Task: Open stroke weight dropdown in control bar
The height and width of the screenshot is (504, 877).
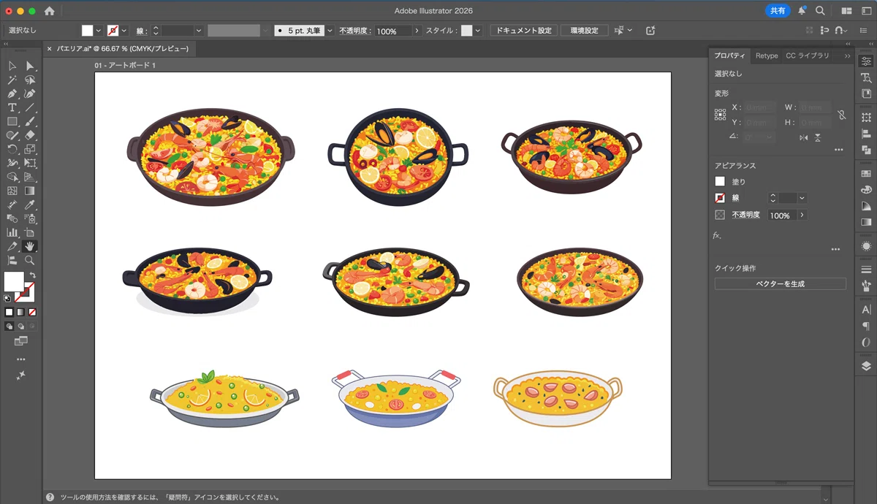Action: click(x=198, y=31)
